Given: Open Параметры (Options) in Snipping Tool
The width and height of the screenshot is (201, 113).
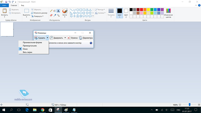Looking at the screenshot, I should tap(86, 38).
